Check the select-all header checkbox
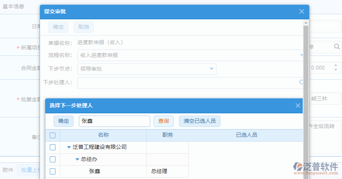342x179 pixels. point(53,135)
